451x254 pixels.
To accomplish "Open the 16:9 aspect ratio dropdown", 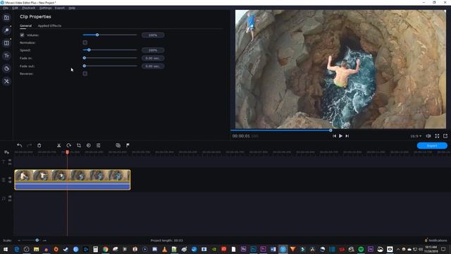I will [x=416, y=136].
